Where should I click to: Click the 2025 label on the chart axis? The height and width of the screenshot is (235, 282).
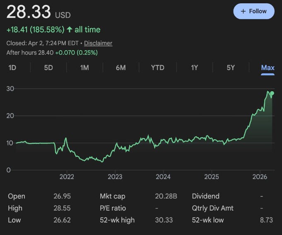211,177
